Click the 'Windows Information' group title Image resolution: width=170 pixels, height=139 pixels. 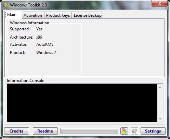tap(29, 23)
